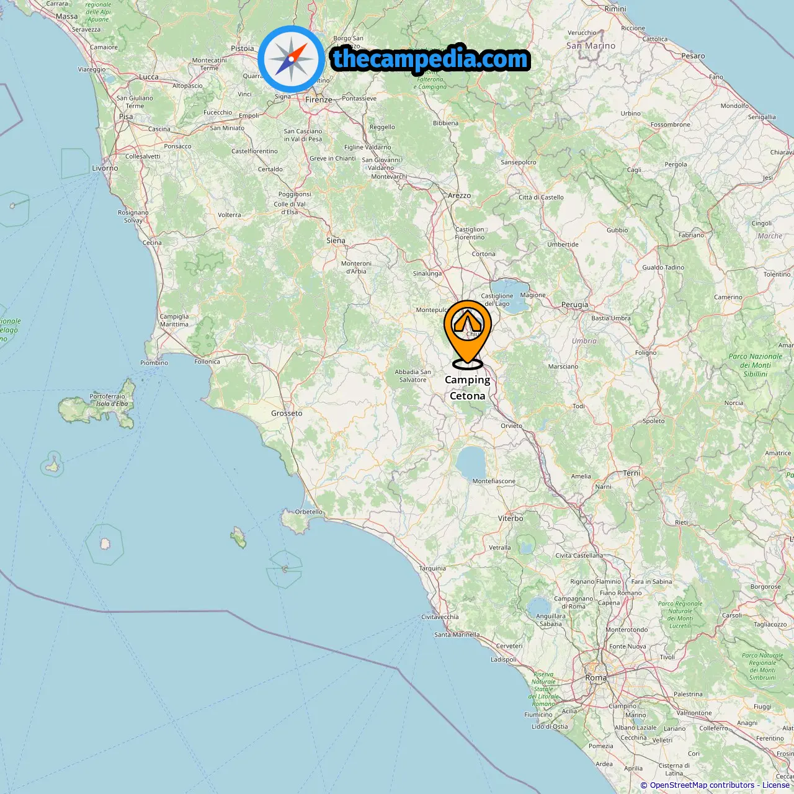
Task: Click the Firenze city label
Action: click(x=319, y=100)
